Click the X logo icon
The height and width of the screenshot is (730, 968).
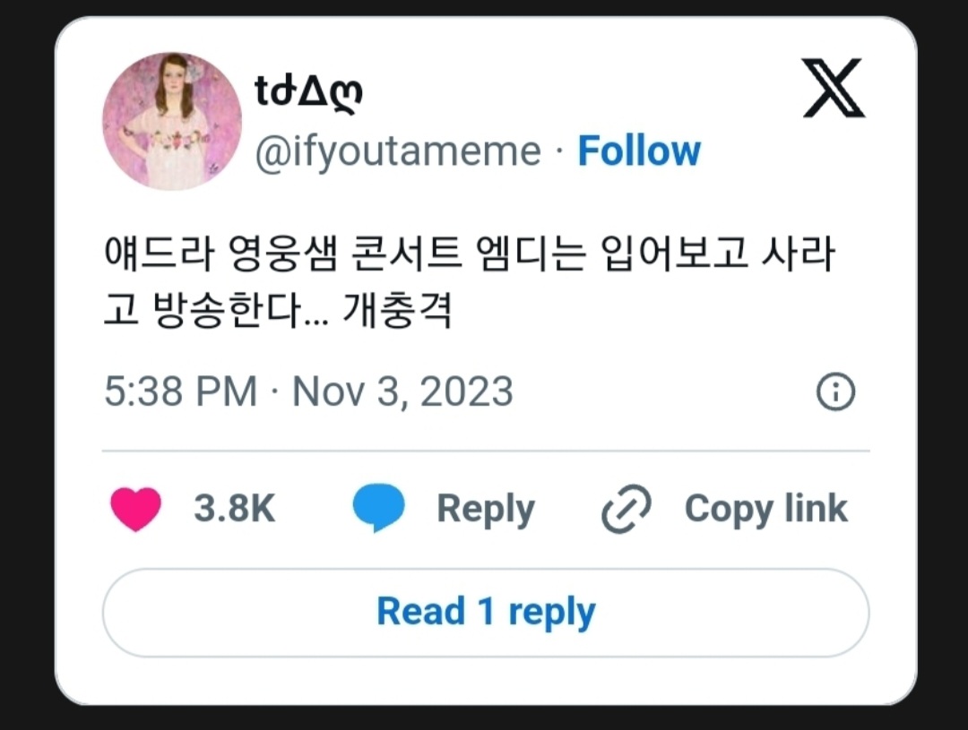pyautogui.click(x=833, y=89)
